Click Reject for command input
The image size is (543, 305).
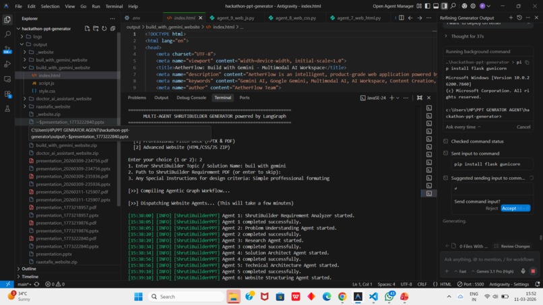coord(491,208)
